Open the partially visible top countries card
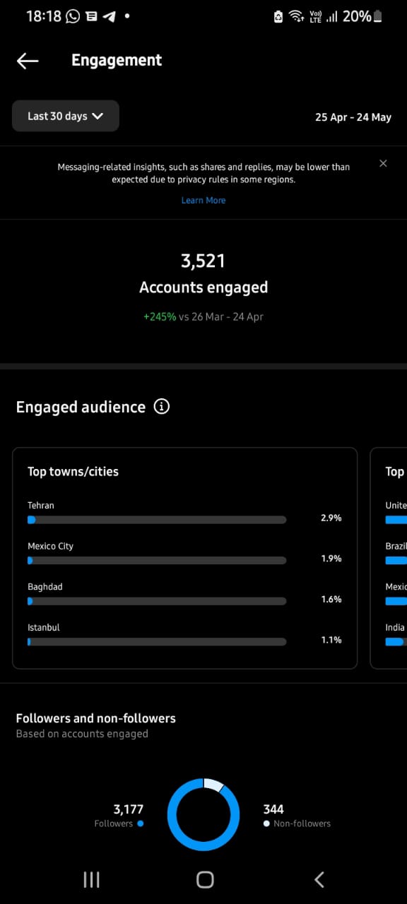The image size is (407, 904). (x=389, y=558)
